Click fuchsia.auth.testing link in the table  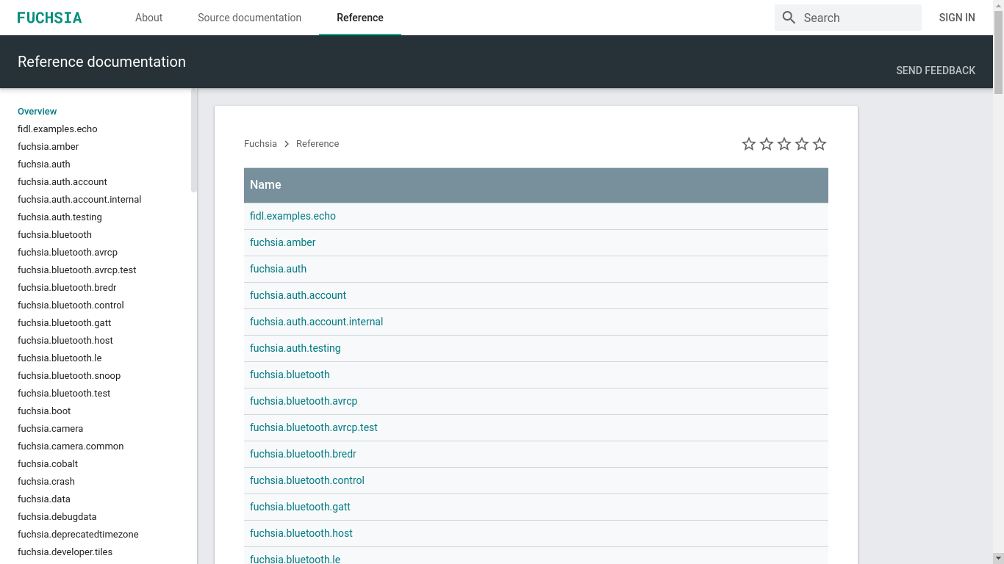(295, 348)
